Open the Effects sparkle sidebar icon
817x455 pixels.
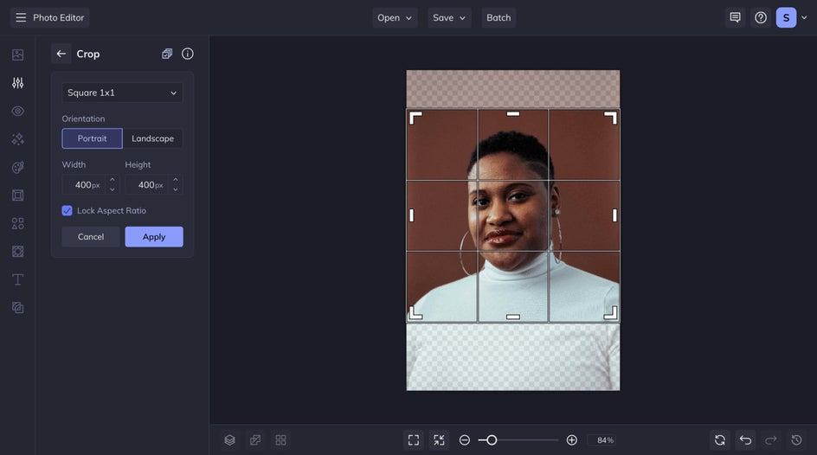pos(17,139)
